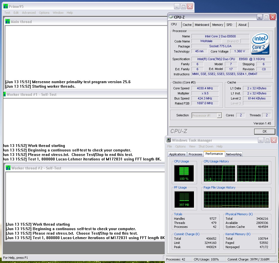Image resolution: width=279 pixels, height=263 pixels.
Task: Click the Main thread window icon
Action: coord(8,21)
